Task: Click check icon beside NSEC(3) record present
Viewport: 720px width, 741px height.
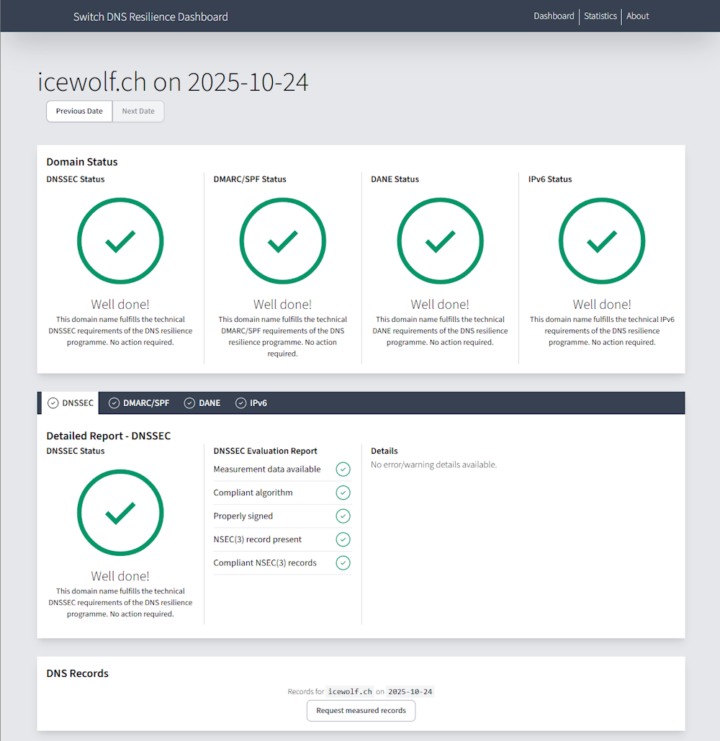Action: pos(343,539)
